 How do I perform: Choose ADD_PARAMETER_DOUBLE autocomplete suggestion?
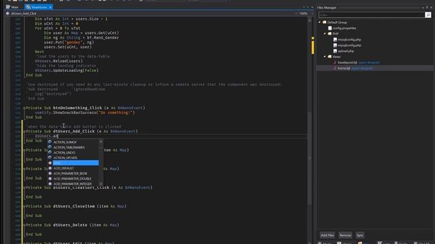(x=73, y=179)
